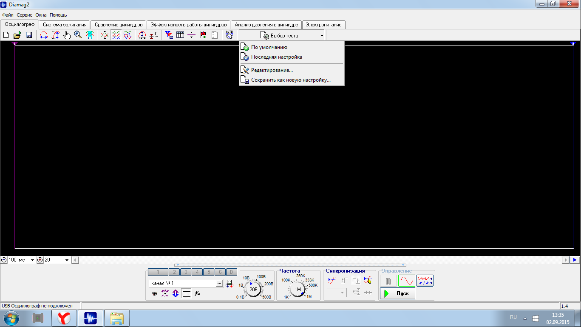Viewport: 581px width, 327px height.
Task: Toggle channel 1 button
Action: (x=158, y=272)
